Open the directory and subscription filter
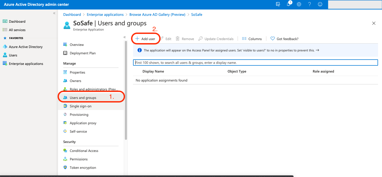Screen dimensions: 382x177 click(x=278, y=4)
